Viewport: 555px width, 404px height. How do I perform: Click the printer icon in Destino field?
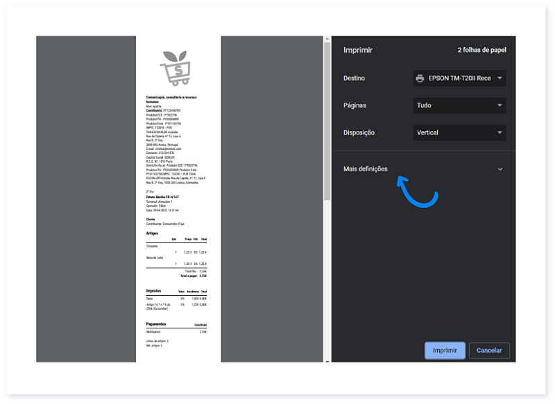420,78
